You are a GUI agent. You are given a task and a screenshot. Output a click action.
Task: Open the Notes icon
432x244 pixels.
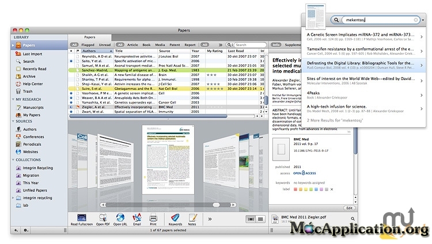pyautogui.click(x=192, y=219)
